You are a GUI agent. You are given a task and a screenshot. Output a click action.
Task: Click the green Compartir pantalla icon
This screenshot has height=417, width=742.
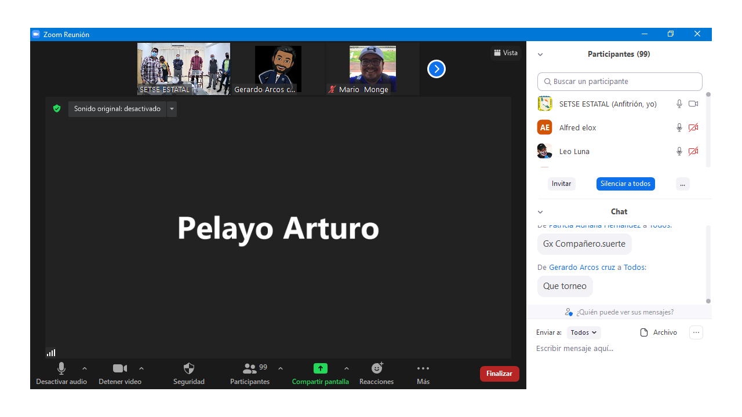coord(321,368)
